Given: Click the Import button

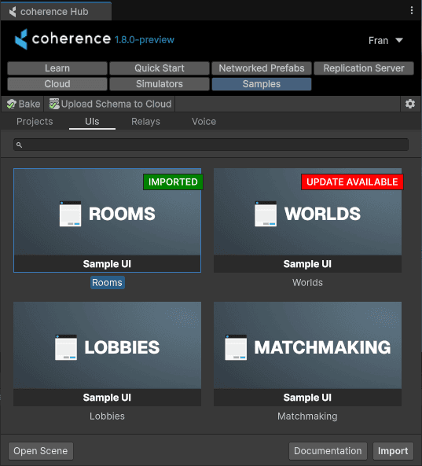Looking at the screenshot, I should point(393,451).
